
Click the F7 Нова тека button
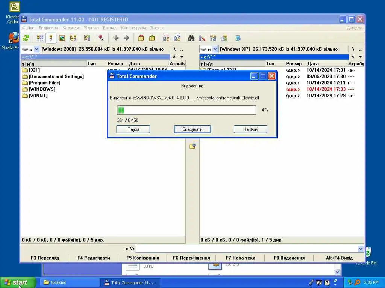coord(240,258)
